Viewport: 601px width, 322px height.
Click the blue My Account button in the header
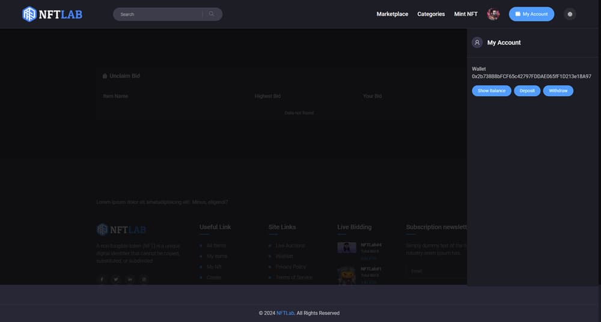[531, 14]
